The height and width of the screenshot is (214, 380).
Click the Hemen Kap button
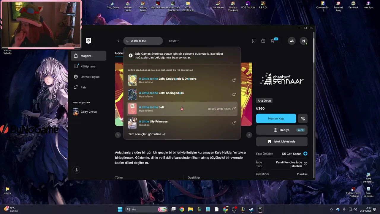[x=276, y=118]
